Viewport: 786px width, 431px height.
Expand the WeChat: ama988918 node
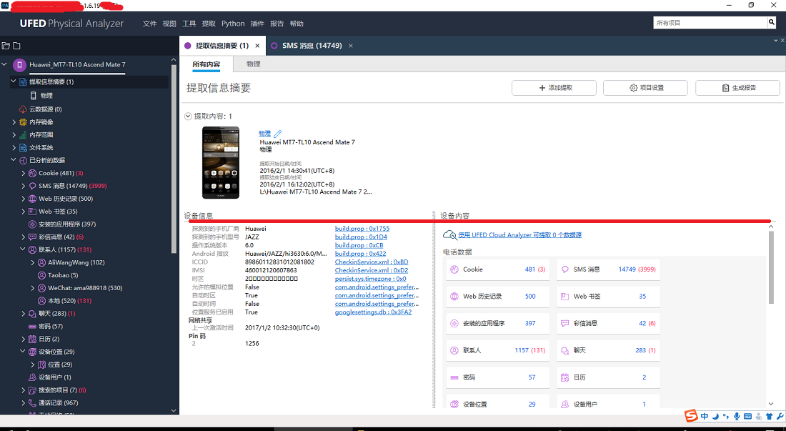point(33,288)
